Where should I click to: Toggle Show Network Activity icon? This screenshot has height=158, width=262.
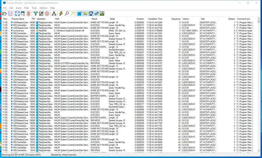(91, 14)
